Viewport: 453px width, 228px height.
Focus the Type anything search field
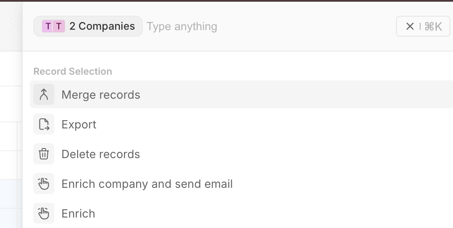(263, 27)
